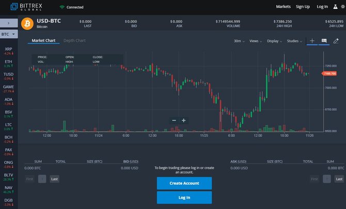Click First in the asks pagination
The image size is (346, 209).
click(314, 179)
